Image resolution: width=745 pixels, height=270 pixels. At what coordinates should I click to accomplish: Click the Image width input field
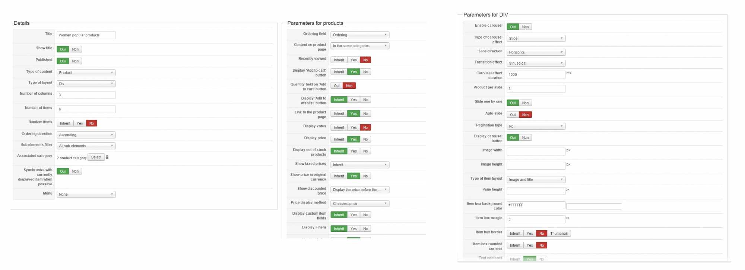pos(536,152)
